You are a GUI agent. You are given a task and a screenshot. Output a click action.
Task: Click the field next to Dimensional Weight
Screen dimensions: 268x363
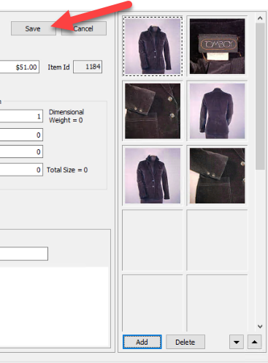tap(21, 116)
